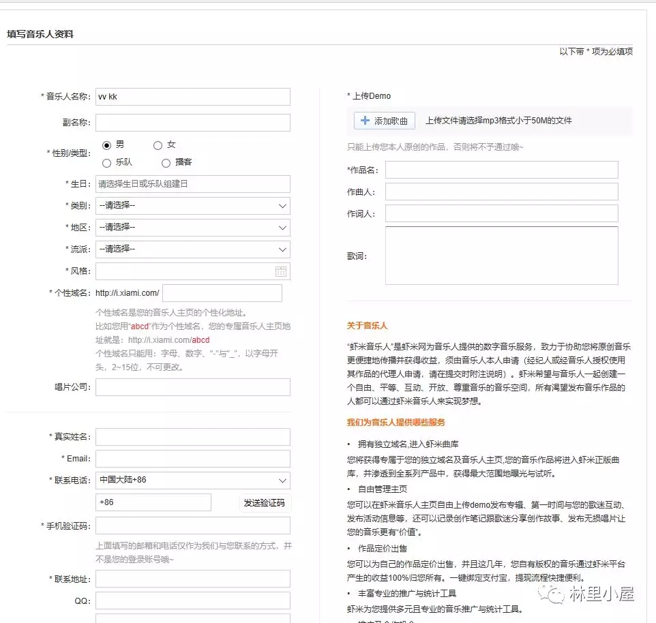The height and width of the screenshot is (623, 656).
Task: Click the 自由管理主页 bullet text
Action: pos(383,489)
